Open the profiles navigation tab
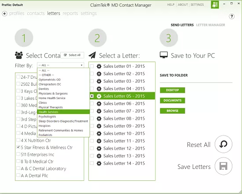Viewport: 242px width, 194px height. 17,14
